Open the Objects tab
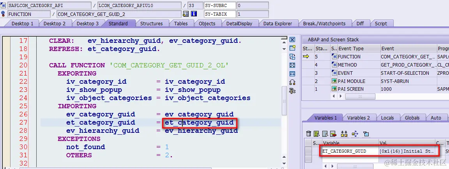Viewport: 449px width, 169px height. coord(207,23)
